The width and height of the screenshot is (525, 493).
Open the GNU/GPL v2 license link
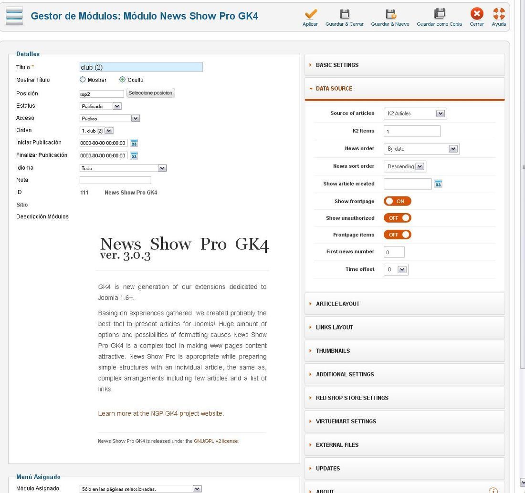[216, 441]
